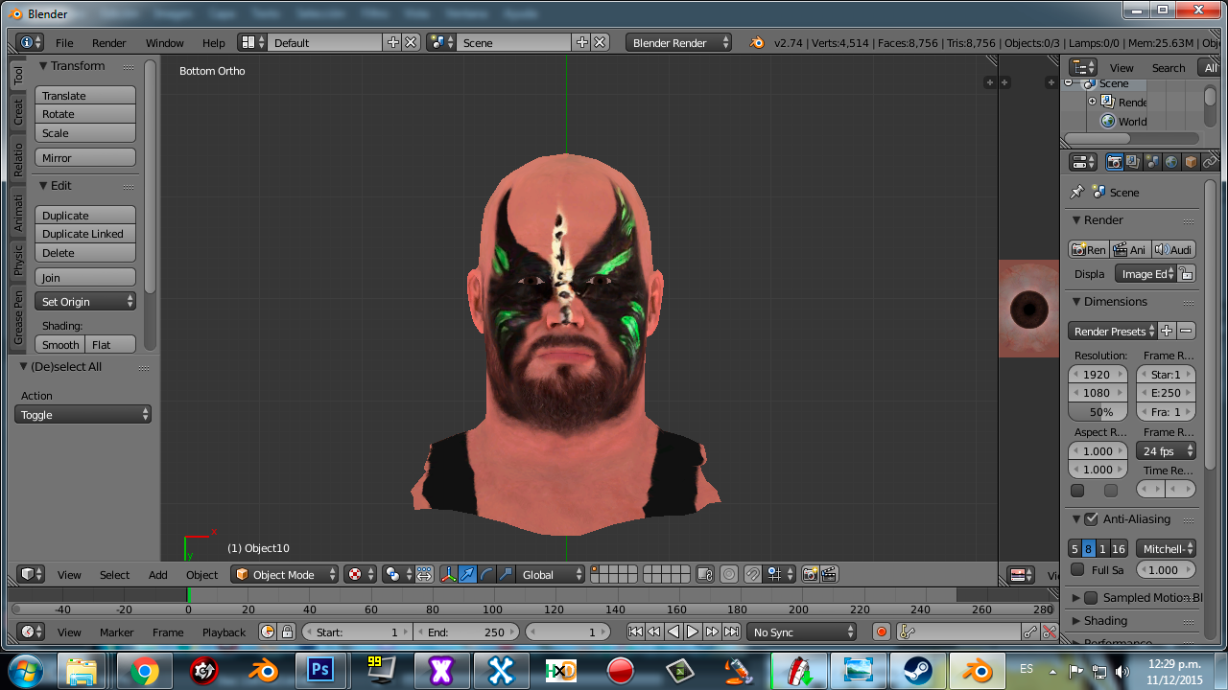Click the lock time to other windows icon
The height and width of the screenshot is (690, 1228).
click(286, 632)
